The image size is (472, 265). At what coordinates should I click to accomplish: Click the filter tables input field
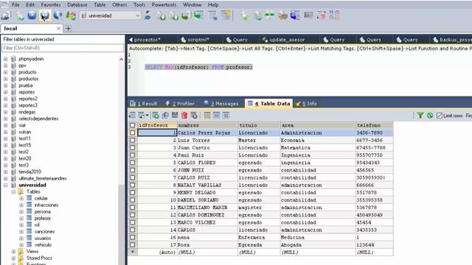click(63, 48)
